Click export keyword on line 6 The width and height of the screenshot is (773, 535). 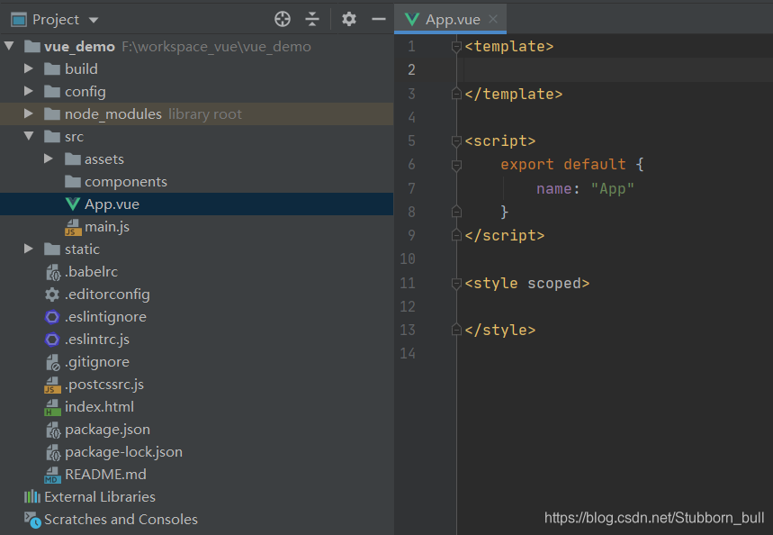point(527,164)
